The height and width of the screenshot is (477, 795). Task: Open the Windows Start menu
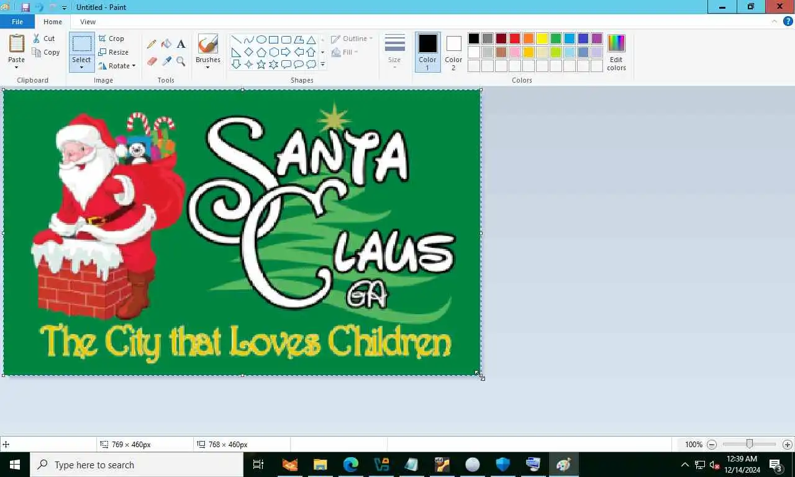pyautogui.click(x=15, y=465)
